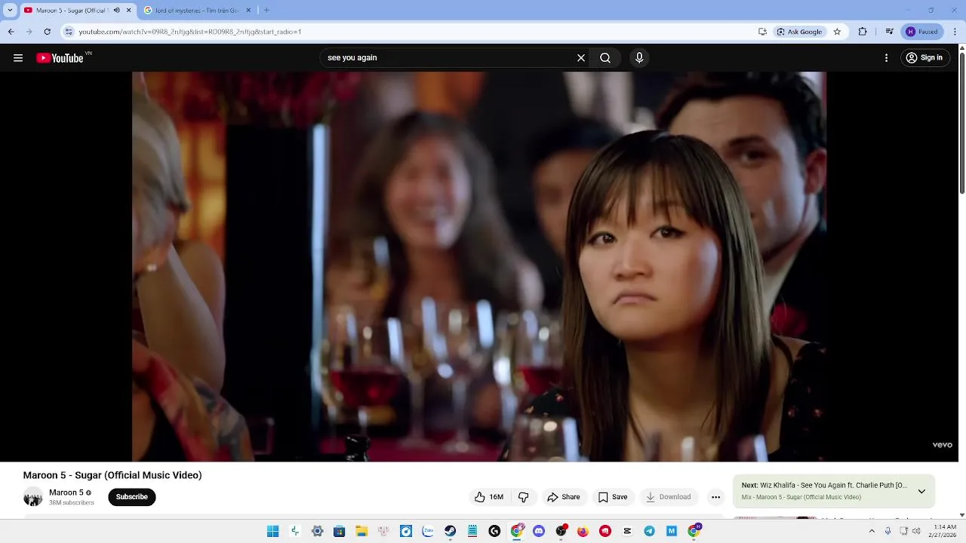
Task: Open the volume speaker tray icon
Action: 917,532
